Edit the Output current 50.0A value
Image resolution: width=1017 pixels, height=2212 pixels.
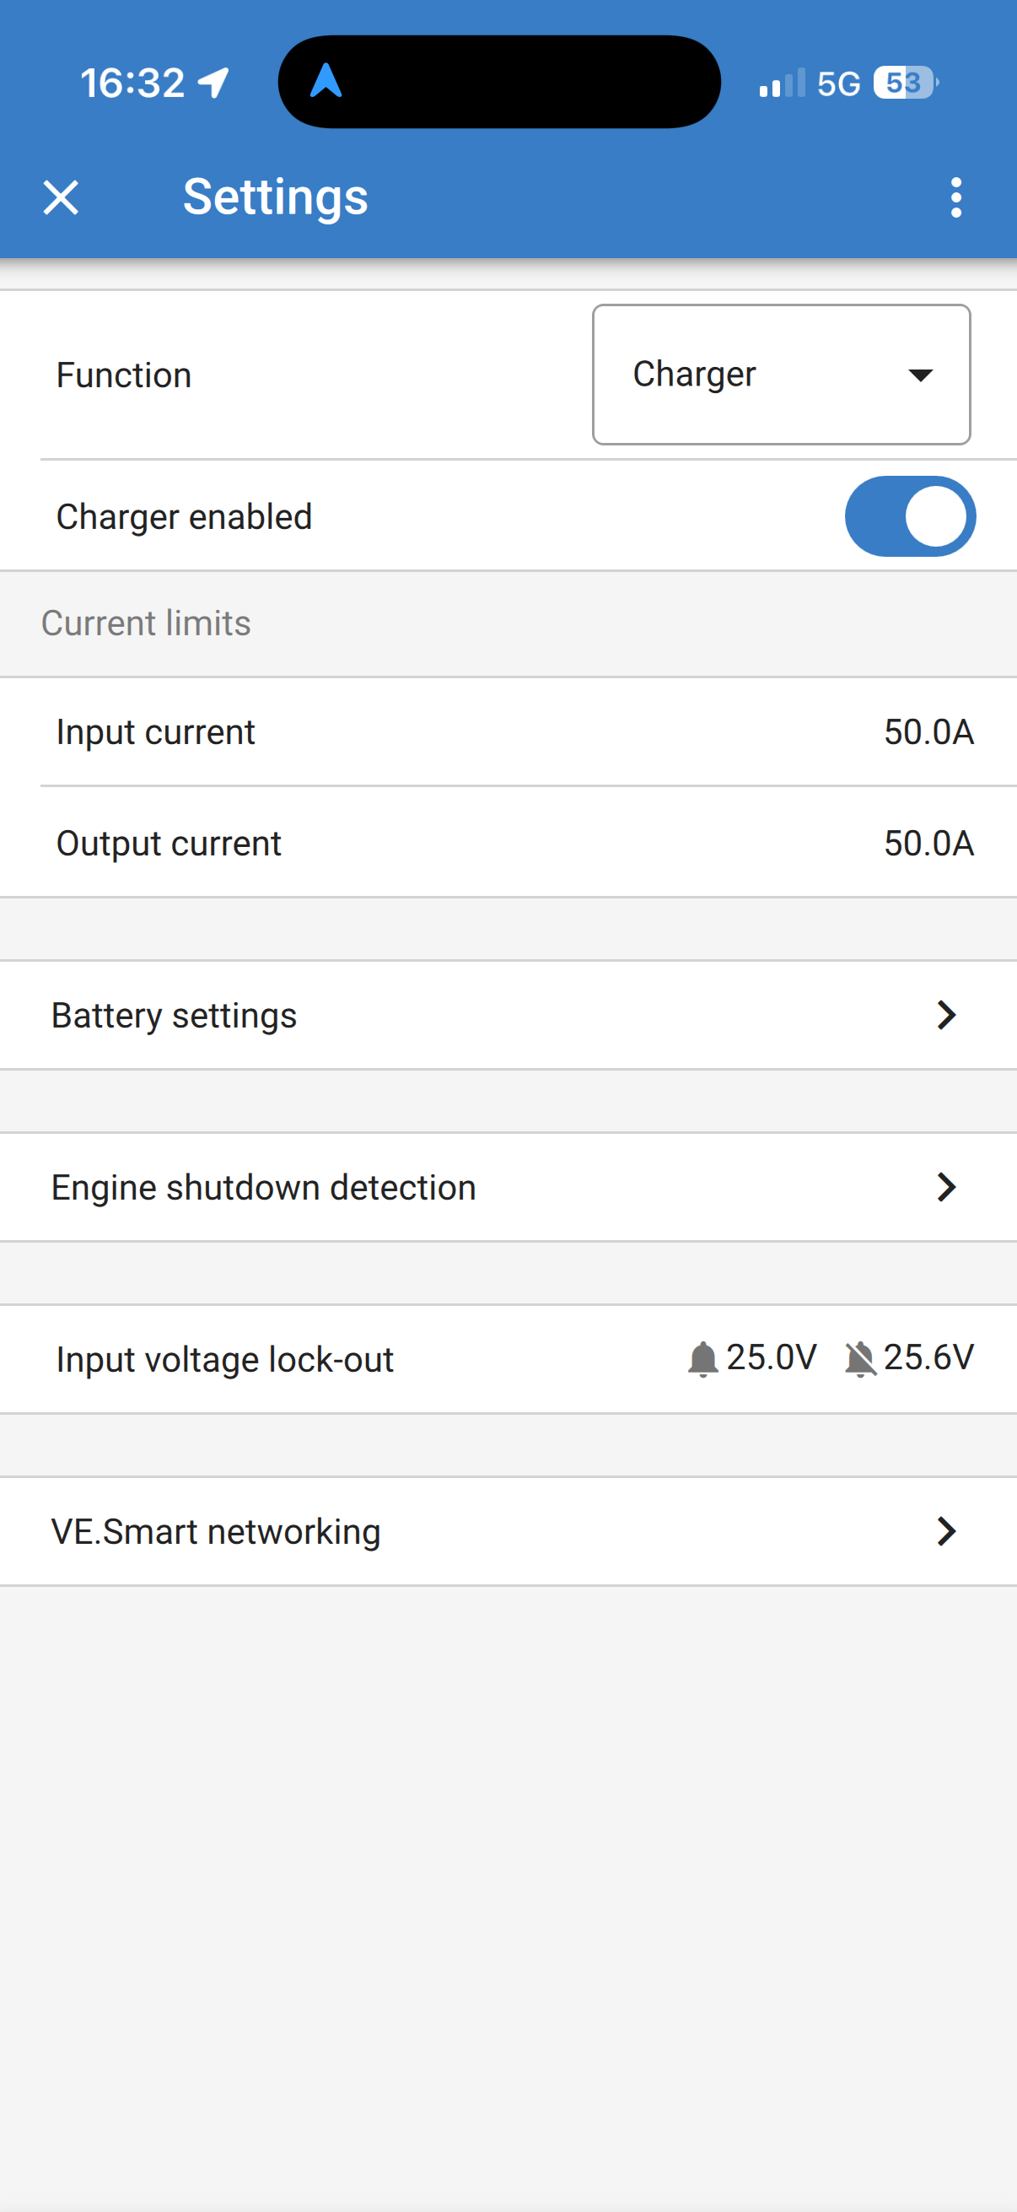(x=928, y=844)
